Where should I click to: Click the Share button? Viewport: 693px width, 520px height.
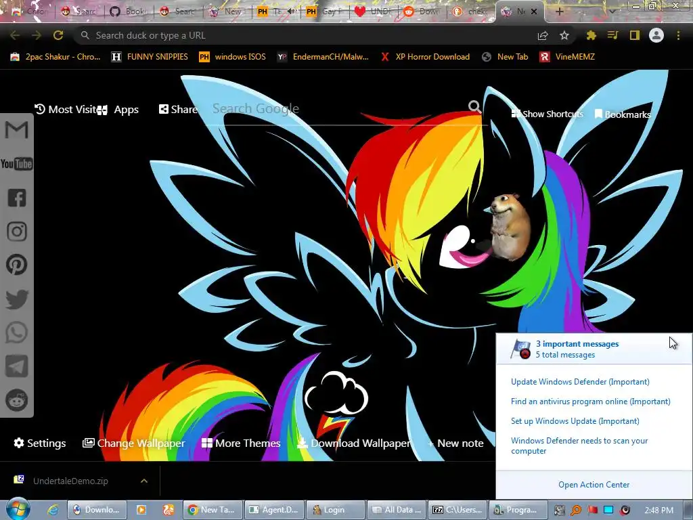[x=178, y=109]
